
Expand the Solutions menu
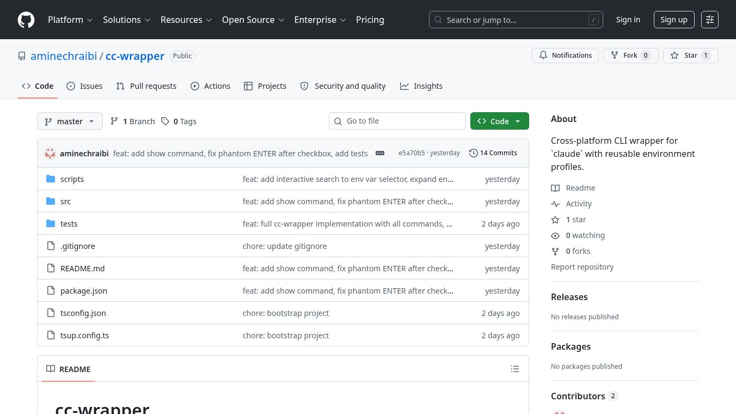(x=126, y=20)
